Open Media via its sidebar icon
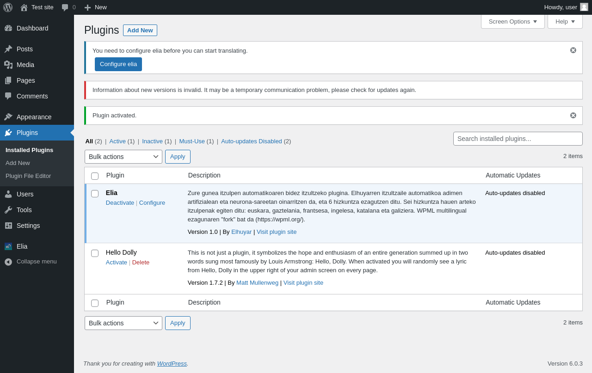Viewport: 592px width, 373px height. click(x=8, y=65)
